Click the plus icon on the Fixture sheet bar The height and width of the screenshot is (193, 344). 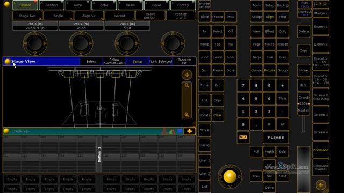pos(190,131)
